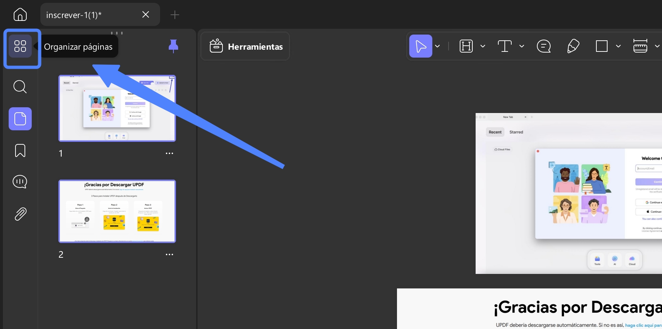Expand the highlight tool dropdown

(x=483, y=46)
